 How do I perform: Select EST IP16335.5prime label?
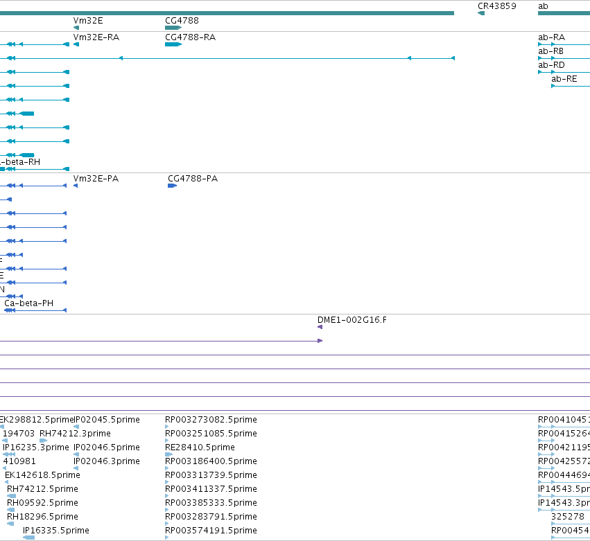pos(56,531)
